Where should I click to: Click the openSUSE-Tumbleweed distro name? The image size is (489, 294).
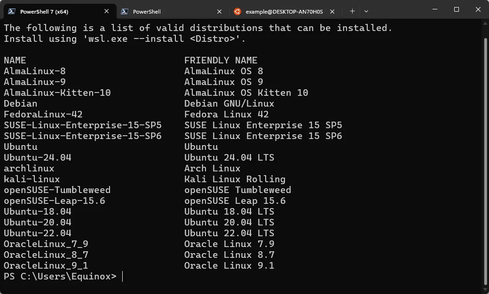(x=57, y=190)
